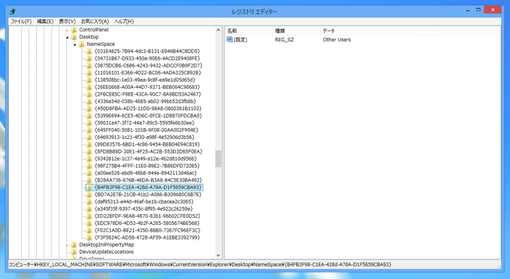
Task: Click folder icon of {2F6CE85C-F9EE-43CA-90C7-8A9BD53A2467}
Action: click(89, 94)
